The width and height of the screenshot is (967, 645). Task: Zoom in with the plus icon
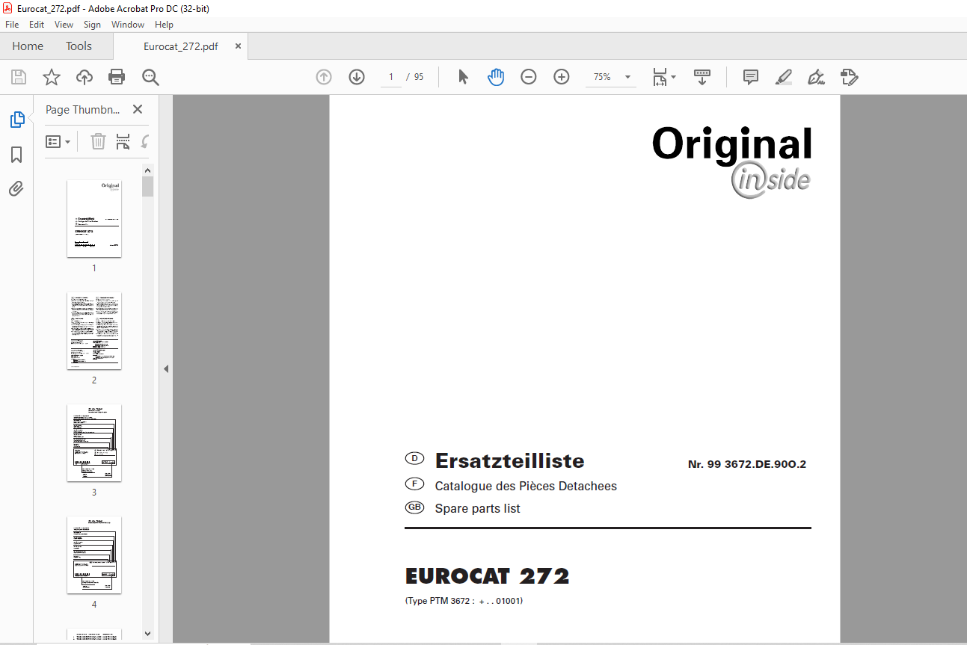point(562,77)
